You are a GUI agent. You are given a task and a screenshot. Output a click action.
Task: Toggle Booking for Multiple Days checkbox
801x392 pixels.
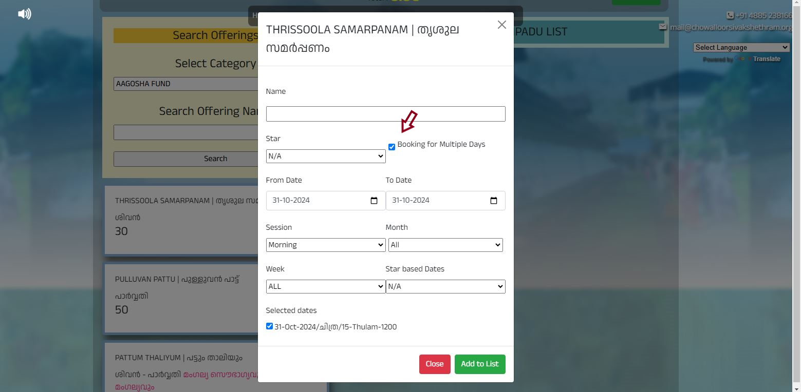(392, 147)
